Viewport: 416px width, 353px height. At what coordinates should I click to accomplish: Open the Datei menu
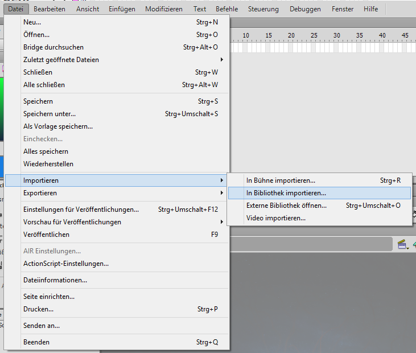[16, 9]
